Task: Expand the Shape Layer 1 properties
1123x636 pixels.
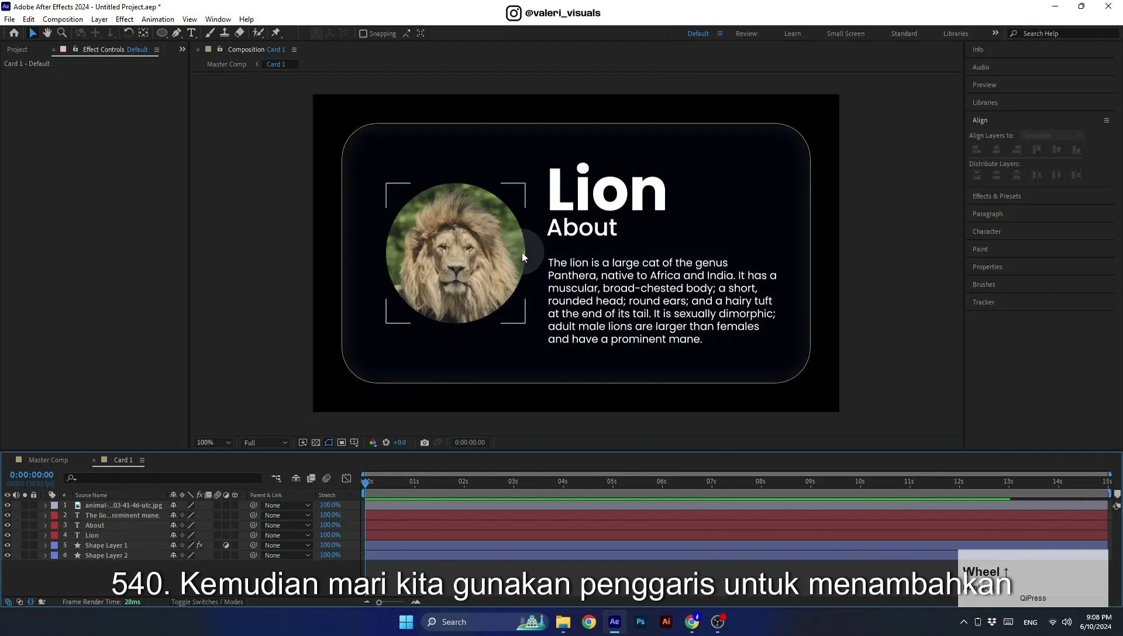Action: click(x=45, y=545)
